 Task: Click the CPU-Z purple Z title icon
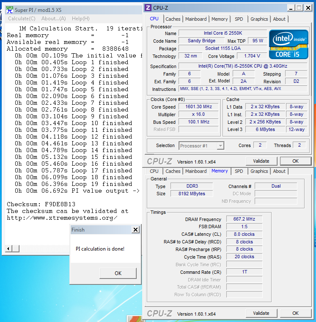(148, 8)
